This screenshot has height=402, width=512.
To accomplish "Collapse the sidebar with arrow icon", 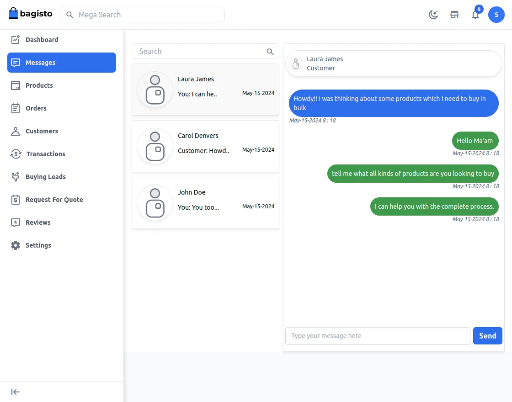I will tap(16, 392).
